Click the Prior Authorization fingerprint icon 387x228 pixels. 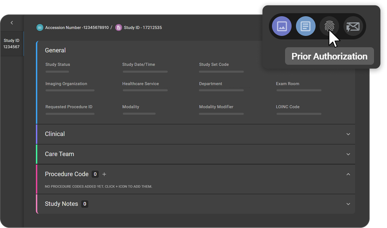pyautogui.click(x=329, y=26)
